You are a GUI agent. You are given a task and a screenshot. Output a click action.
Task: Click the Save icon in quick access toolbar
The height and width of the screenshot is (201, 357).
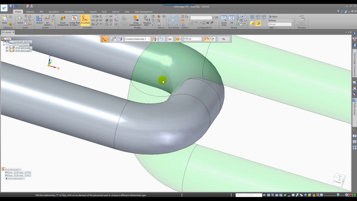11,6
